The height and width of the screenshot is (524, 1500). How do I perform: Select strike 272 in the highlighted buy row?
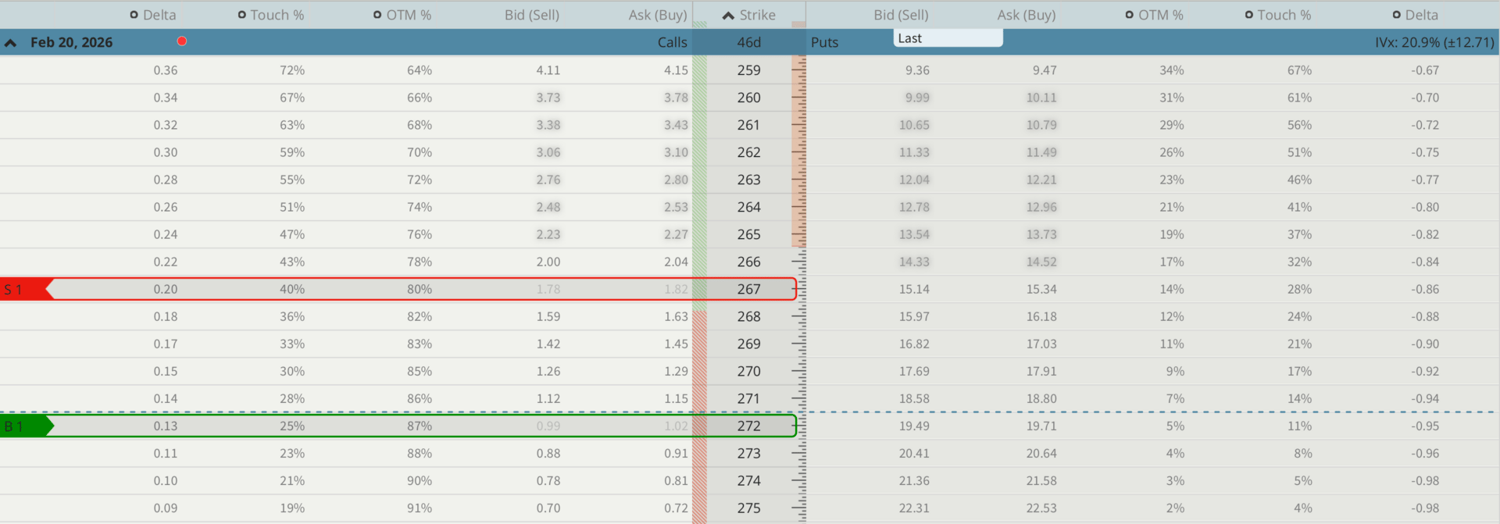click(748, 426)
